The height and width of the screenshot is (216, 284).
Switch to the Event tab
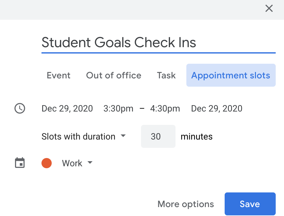click(58, 76)
